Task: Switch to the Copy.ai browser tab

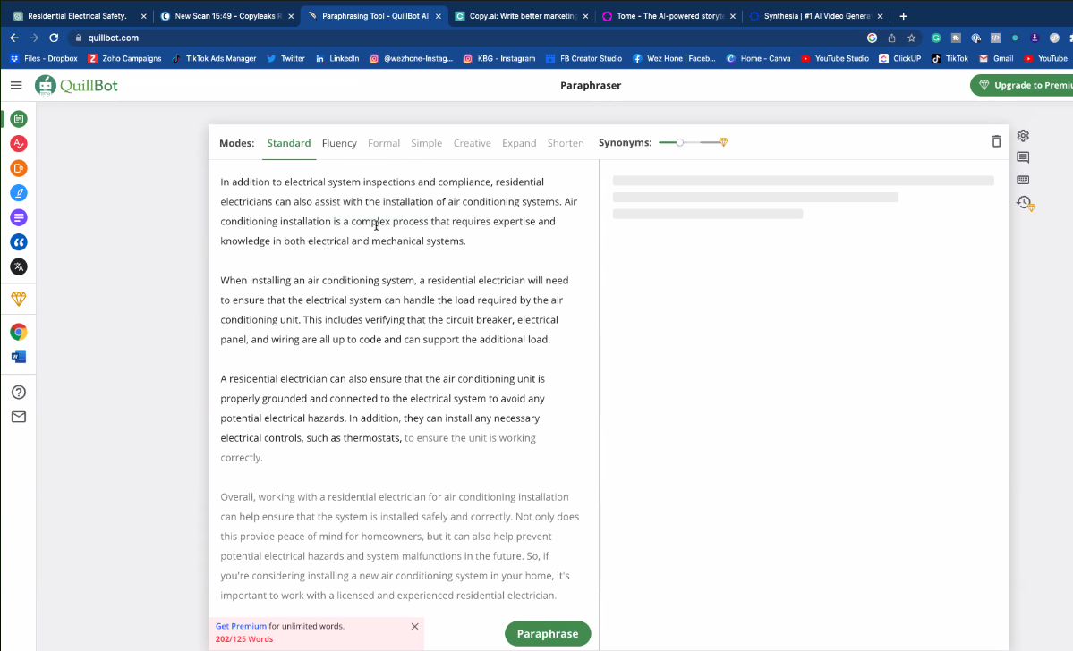Action: (x=521, y=16)
